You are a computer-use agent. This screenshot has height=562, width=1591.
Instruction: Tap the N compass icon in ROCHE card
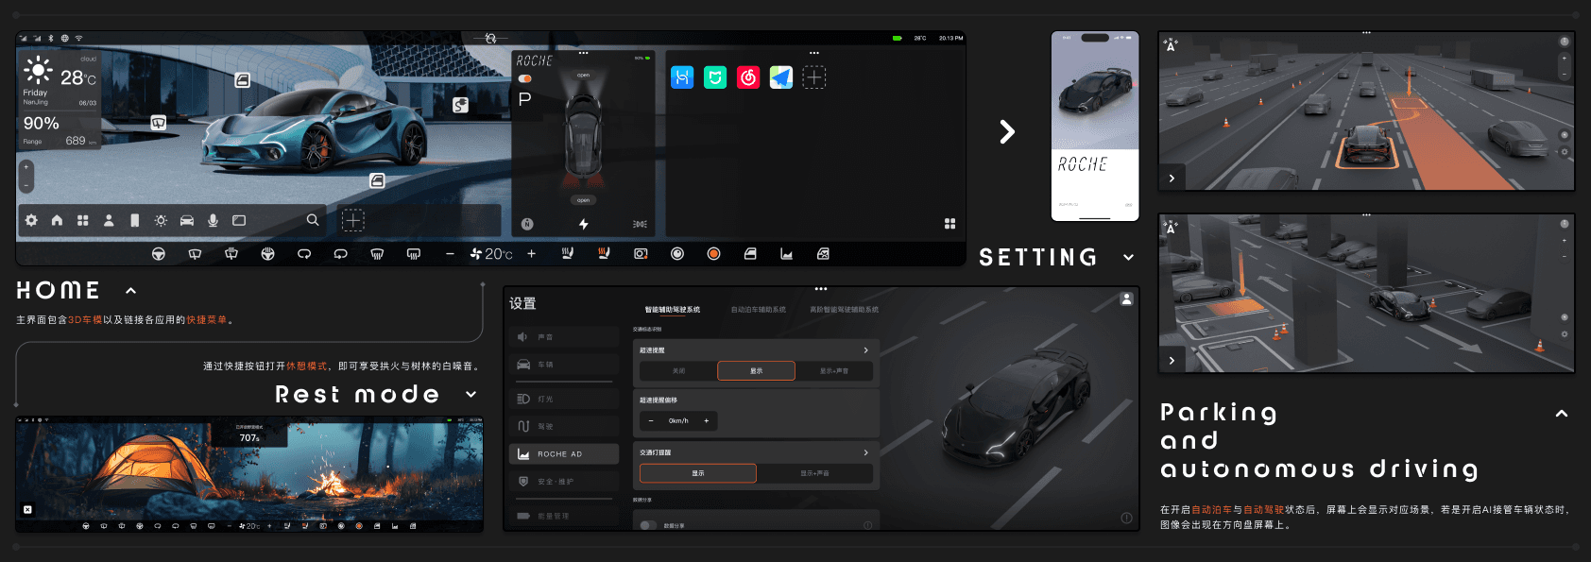[527, 224]
